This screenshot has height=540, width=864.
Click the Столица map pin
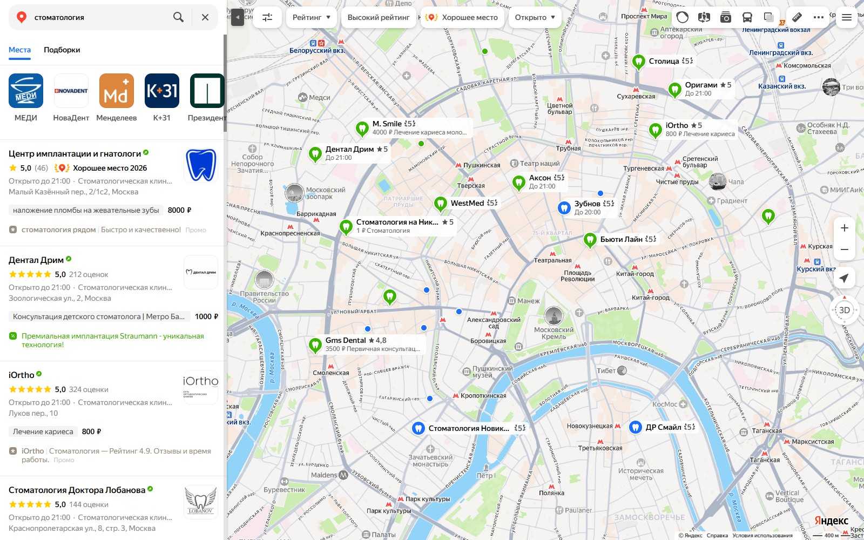pos(639,62)
